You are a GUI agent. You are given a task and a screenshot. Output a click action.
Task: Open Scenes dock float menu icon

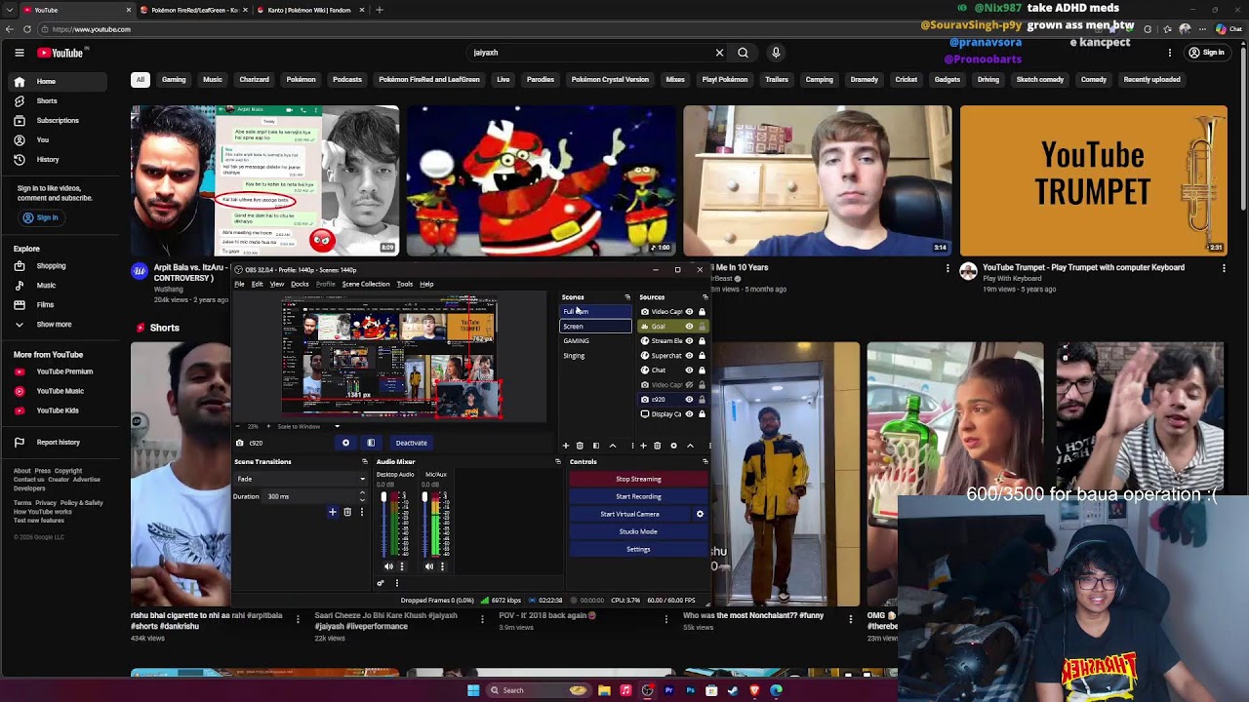[627, 297]
